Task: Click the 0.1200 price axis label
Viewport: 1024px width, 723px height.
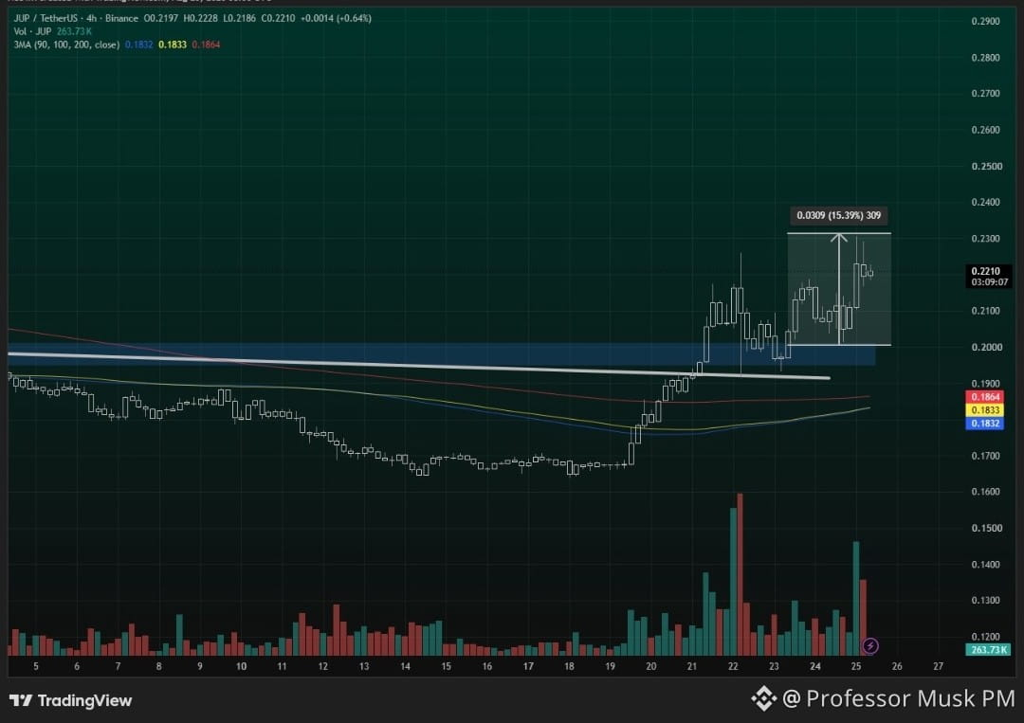Action: (x=985, y=636)
